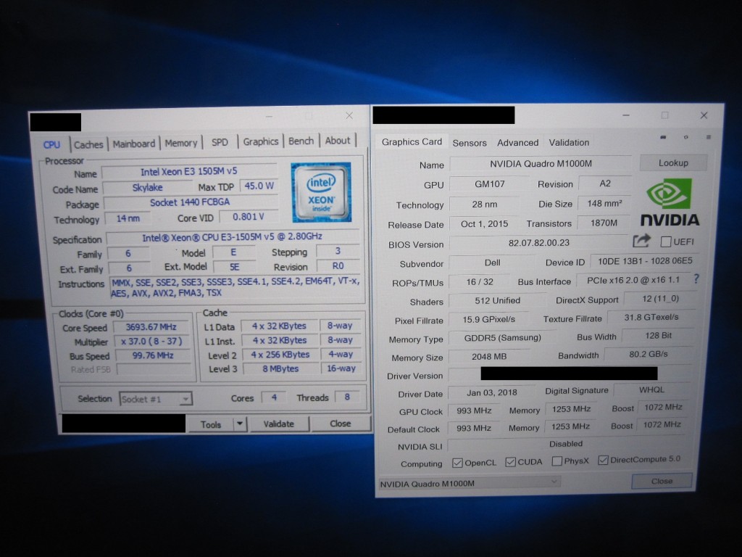This screenshot has height=557, width=742.
Task: Click the Driver Date value Jan 03, 2018
Action: [492, 392]
